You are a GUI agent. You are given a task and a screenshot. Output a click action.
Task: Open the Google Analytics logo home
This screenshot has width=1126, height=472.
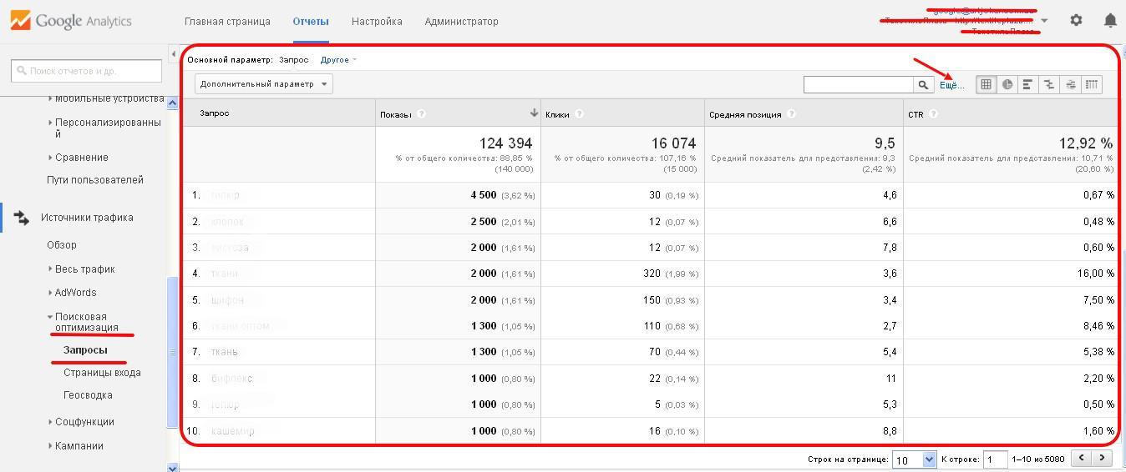tap(71, 21)
